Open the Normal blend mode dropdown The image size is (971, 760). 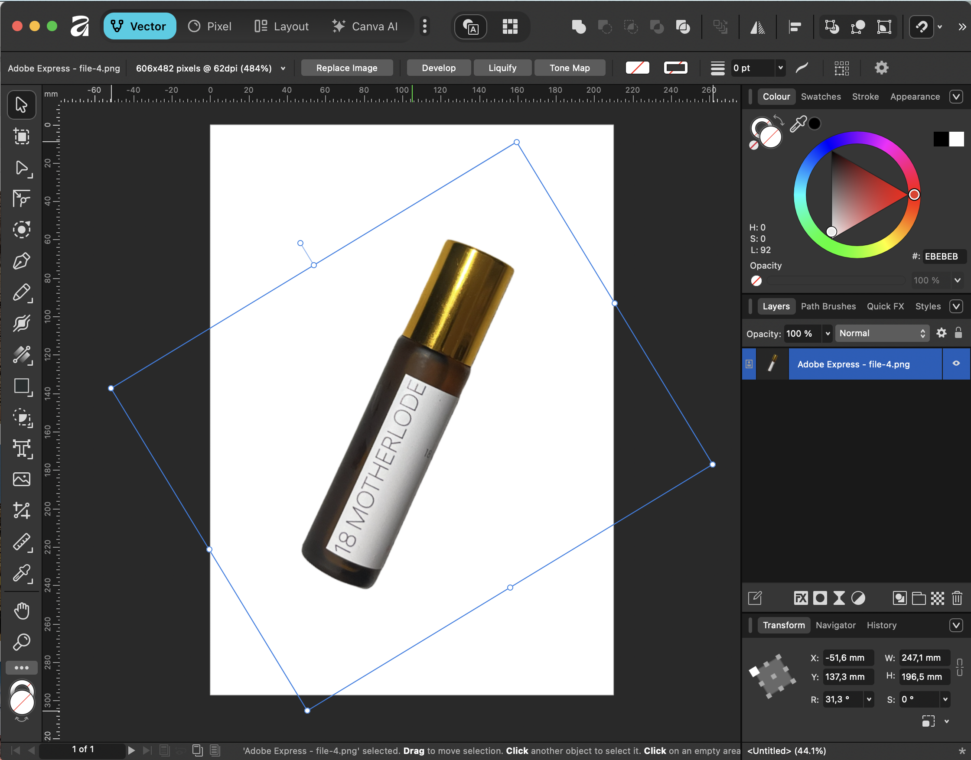[x=882, y=333]
